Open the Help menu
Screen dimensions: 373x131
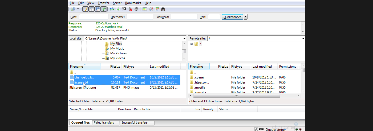click(148, 3)
